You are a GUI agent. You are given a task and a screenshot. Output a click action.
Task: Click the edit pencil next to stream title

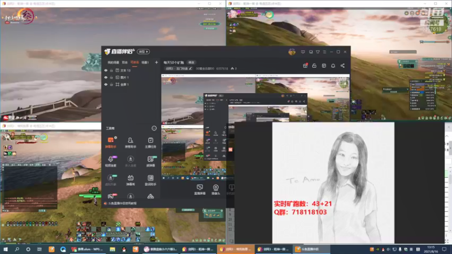tap(190, 68)
